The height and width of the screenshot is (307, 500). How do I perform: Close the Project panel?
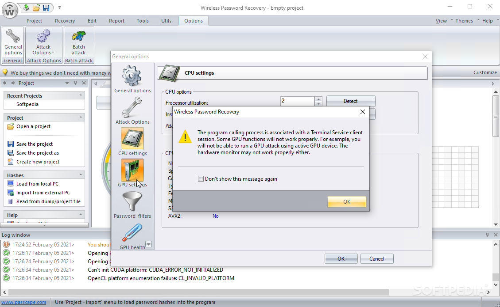tap(84, 83)
